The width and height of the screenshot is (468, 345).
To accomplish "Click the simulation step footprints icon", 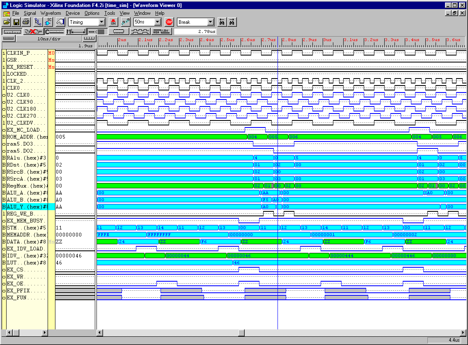I will [x=126, y=22].
